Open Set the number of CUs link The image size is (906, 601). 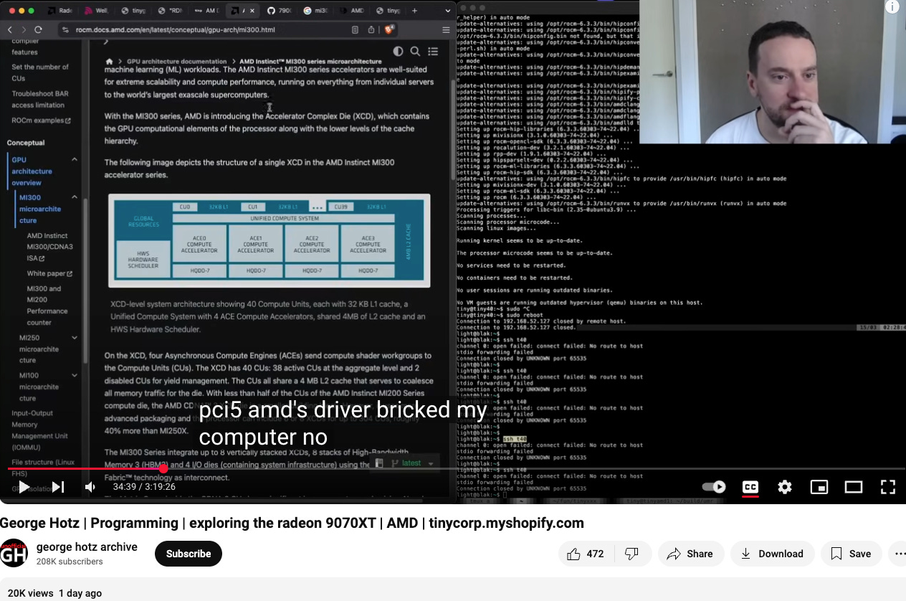tap(40, 72)
